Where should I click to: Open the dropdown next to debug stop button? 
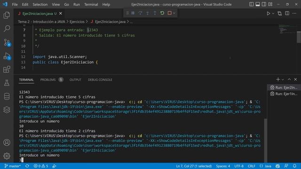174,13
